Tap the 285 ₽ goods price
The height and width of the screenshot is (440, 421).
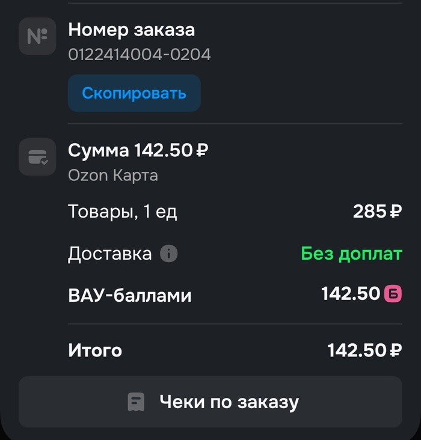(377, 212)
